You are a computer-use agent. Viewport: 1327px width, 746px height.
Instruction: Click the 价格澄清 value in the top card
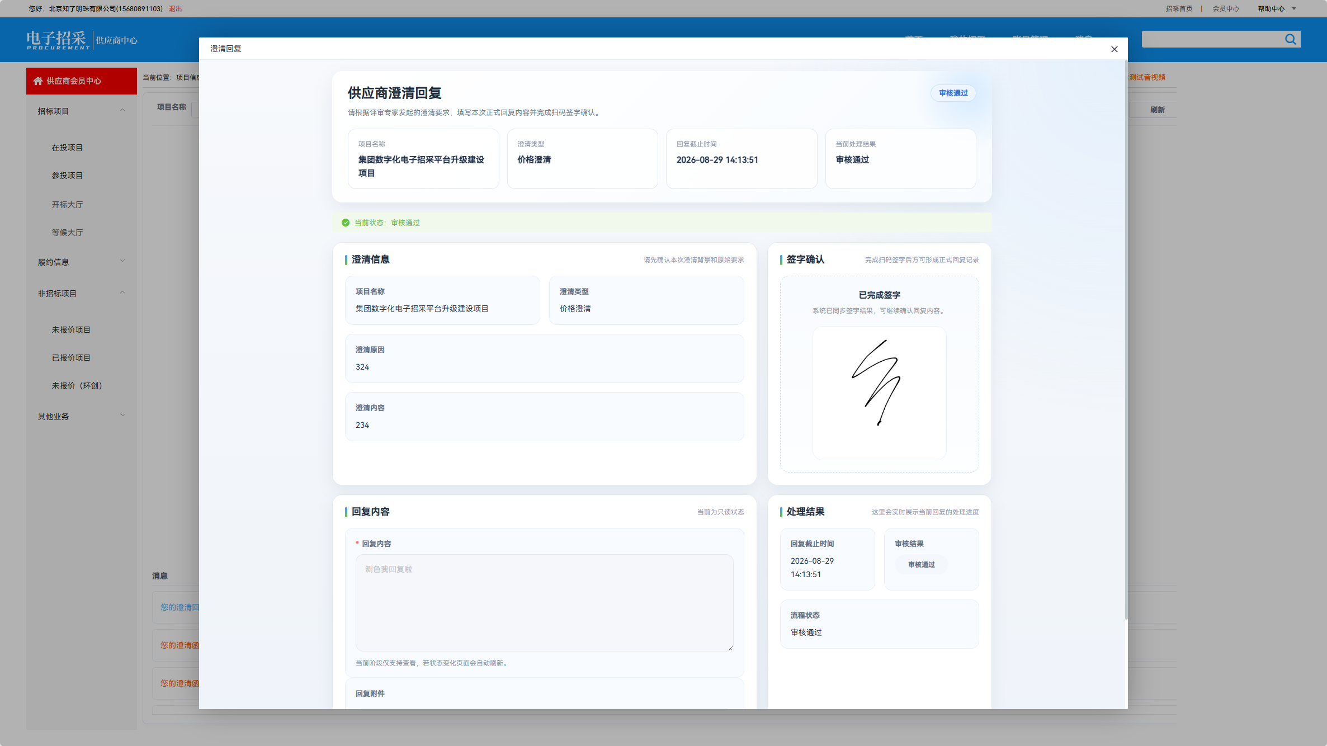tap(534, 160)
